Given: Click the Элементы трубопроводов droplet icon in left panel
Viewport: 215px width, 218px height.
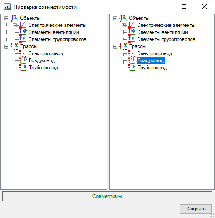Looking at the screenshot, I should [x=23, y=39].
